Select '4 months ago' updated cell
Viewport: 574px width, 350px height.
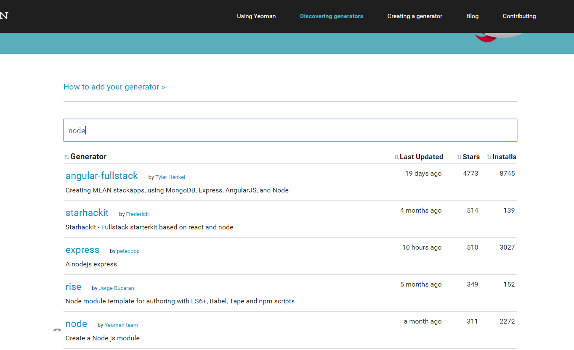pyautogui.click(x=421, y=211)
